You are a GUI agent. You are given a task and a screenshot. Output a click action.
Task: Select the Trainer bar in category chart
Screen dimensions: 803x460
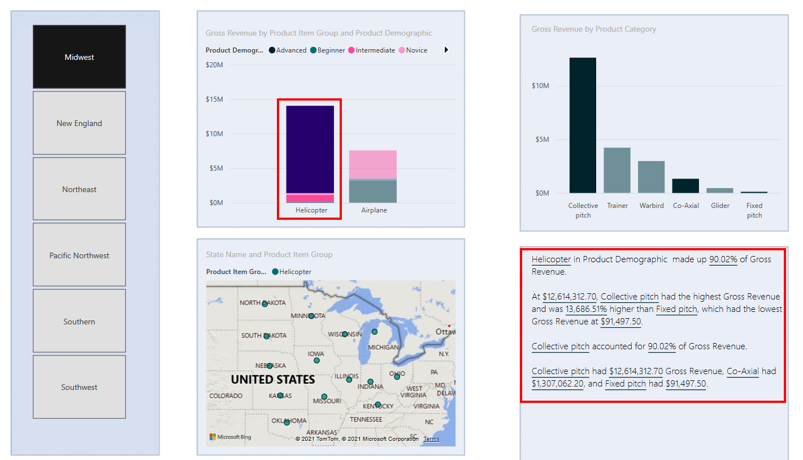tap(617, 170)
